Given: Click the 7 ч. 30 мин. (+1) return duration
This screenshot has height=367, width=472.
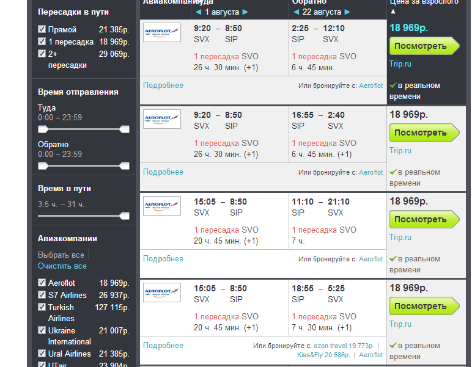Looking at the screenshot, I should point(322,328).
